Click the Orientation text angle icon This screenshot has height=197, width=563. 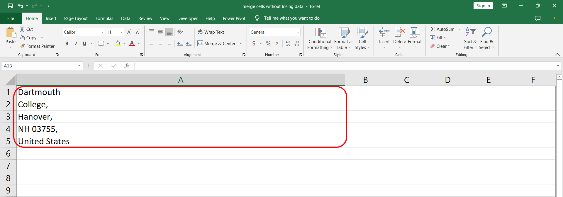[x=180, y=32]
